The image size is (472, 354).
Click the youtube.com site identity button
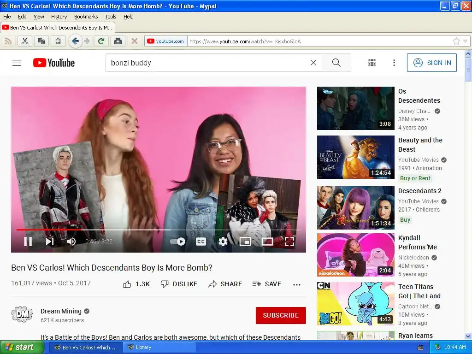point(166,41)
